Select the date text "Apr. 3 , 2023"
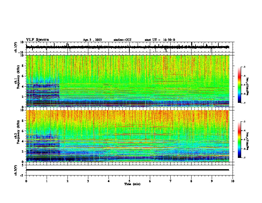Screen dimensions: 262x203 click(92, 40)
